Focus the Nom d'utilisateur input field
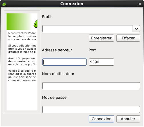Viewport: 144px width, 127px height. (x=91, y=86)
